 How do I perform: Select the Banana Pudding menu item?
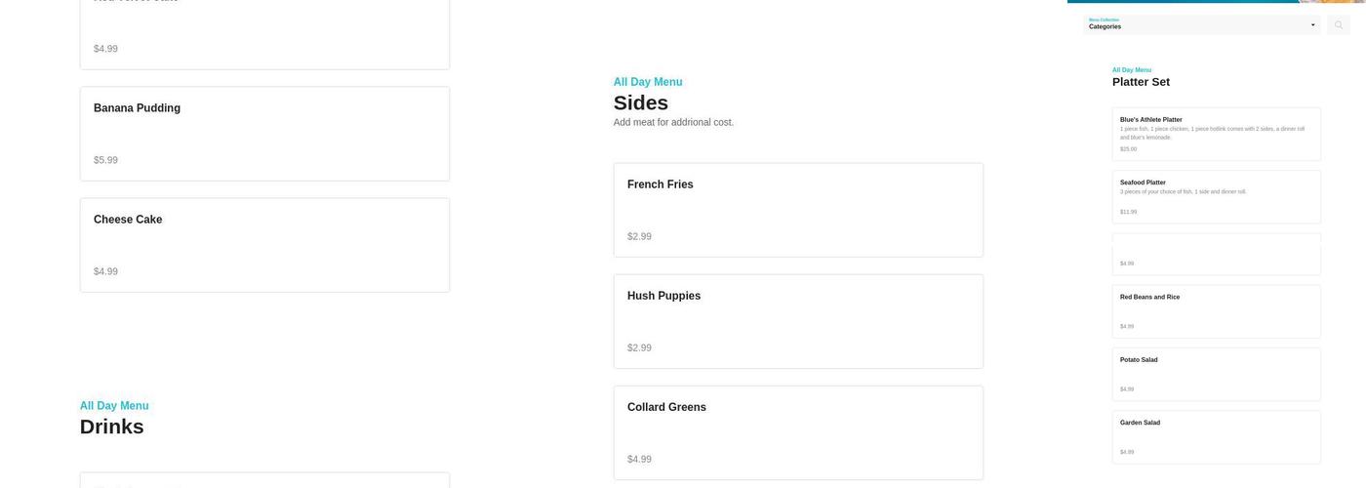click(264, 134)
